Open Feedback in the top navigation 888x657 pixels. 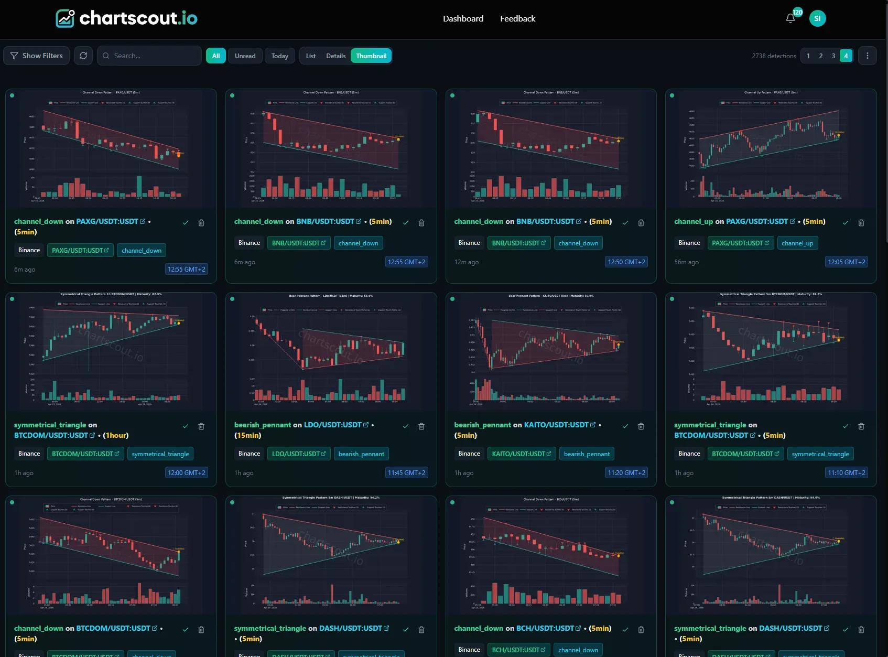[518, 19]
